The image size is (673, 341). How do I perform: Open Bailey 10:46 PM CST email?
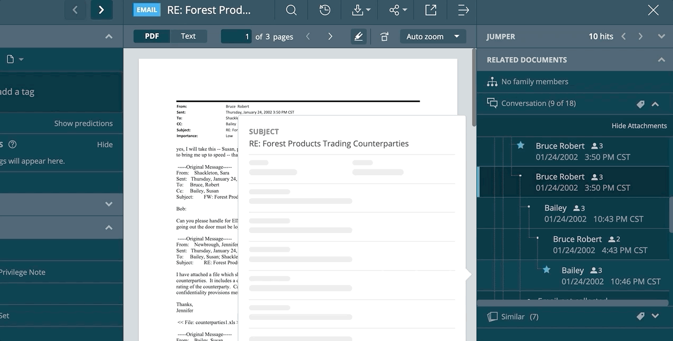[x=572, y=276]
